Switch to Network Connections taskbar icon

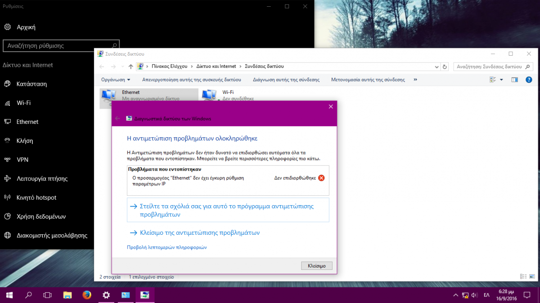[126, 295]
